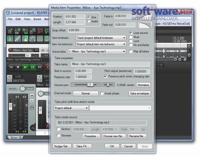Image resolution: width=200 pixels, height=157 pixels.
Task: Select the beats radio button
Action: coord(89,21)
